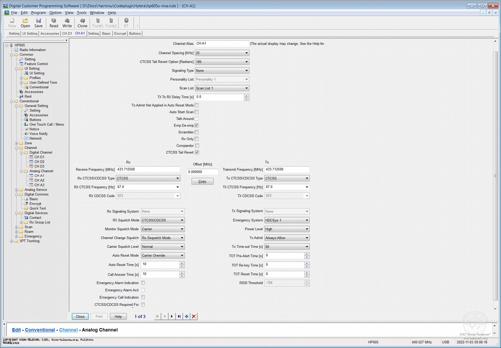Uncheck the Emp De-emp checkbox

coord(196,125)
